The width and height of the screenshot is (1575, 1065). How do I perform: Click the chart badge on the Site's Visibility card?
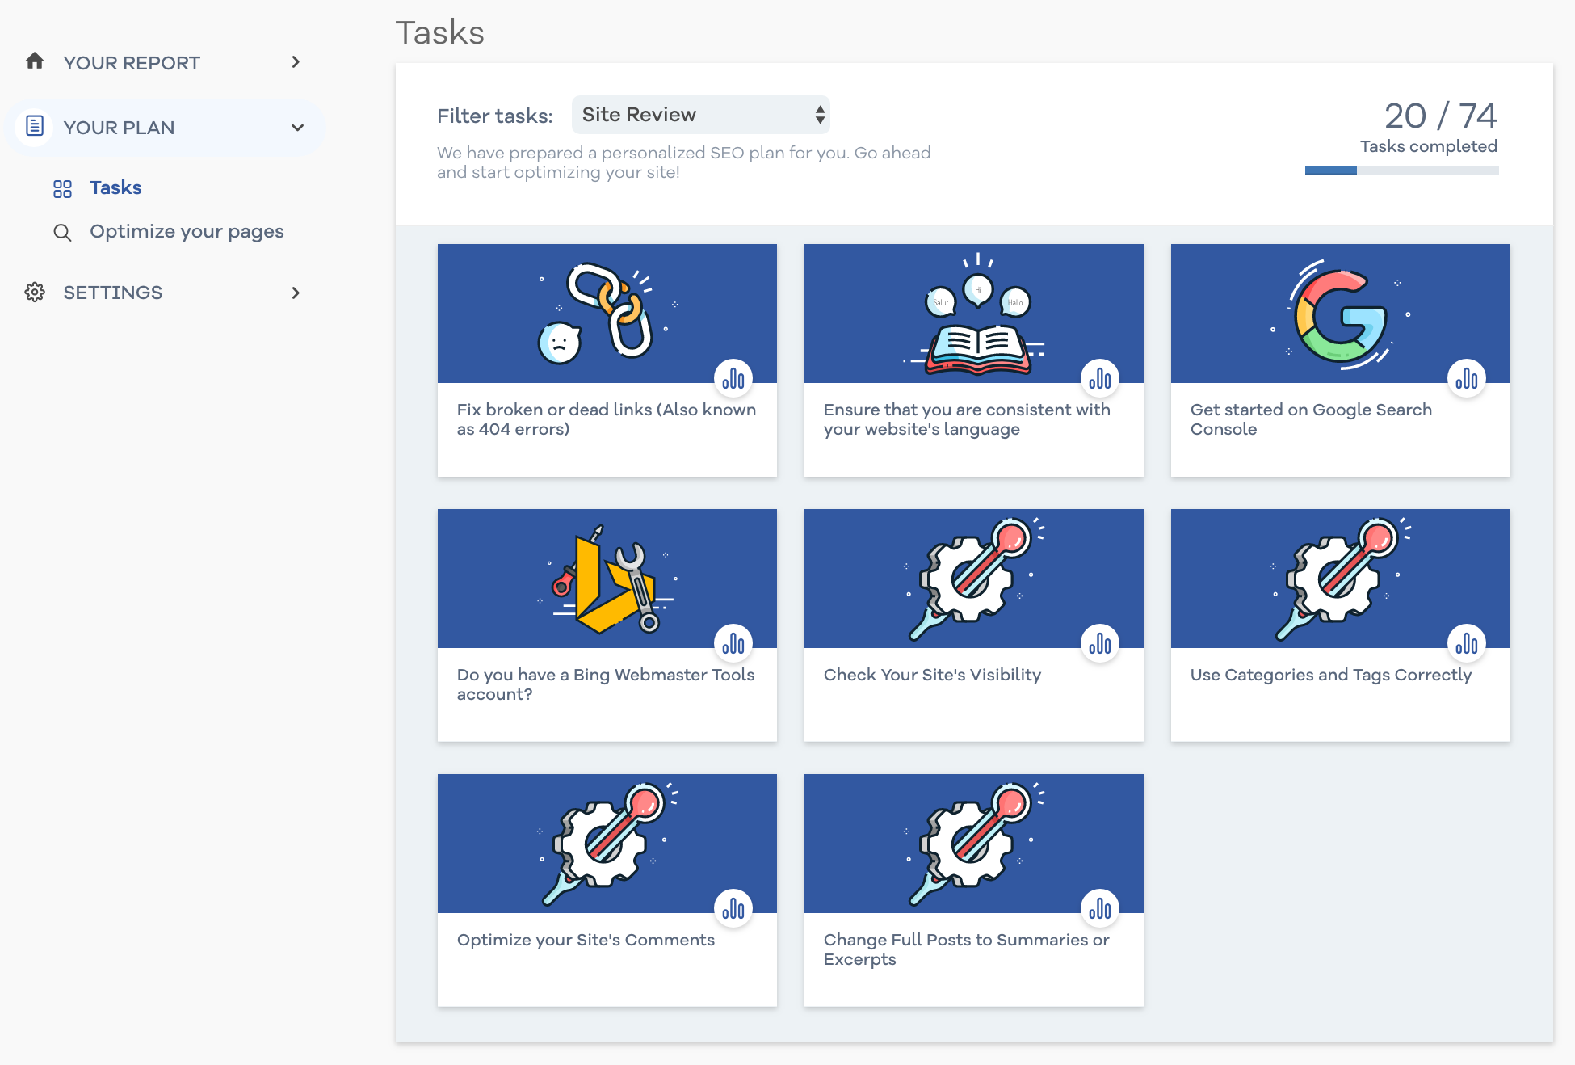point(1100,643)
